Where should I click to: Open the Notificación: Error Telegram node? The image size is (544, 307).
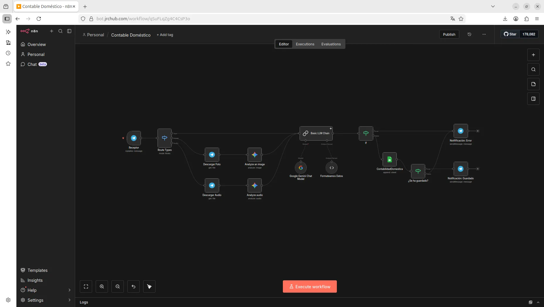click(x=461, y=131)
